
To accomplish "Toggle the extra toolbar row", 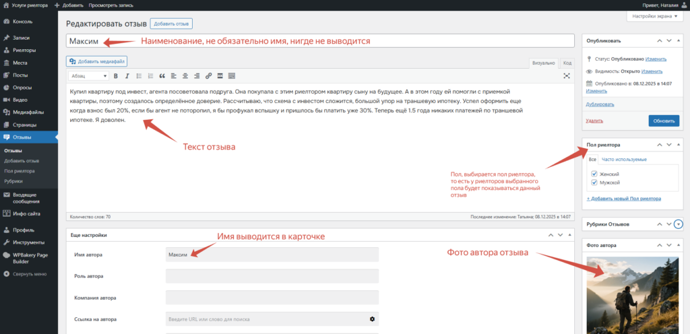I will (232, 76).
